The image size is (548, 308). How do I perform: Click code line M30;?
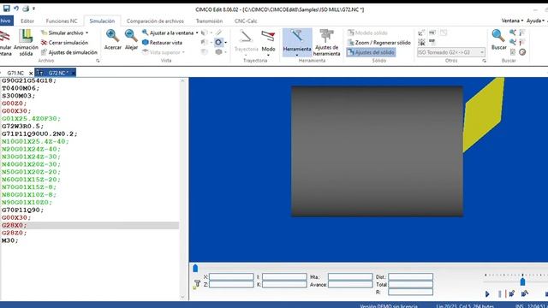point(9,240)
